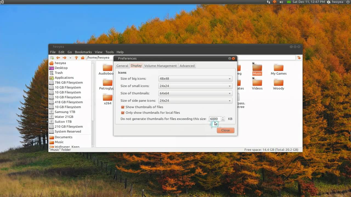Click the 6000 KB size limit field
351x197 pixels.
click(x=215, y=119)
